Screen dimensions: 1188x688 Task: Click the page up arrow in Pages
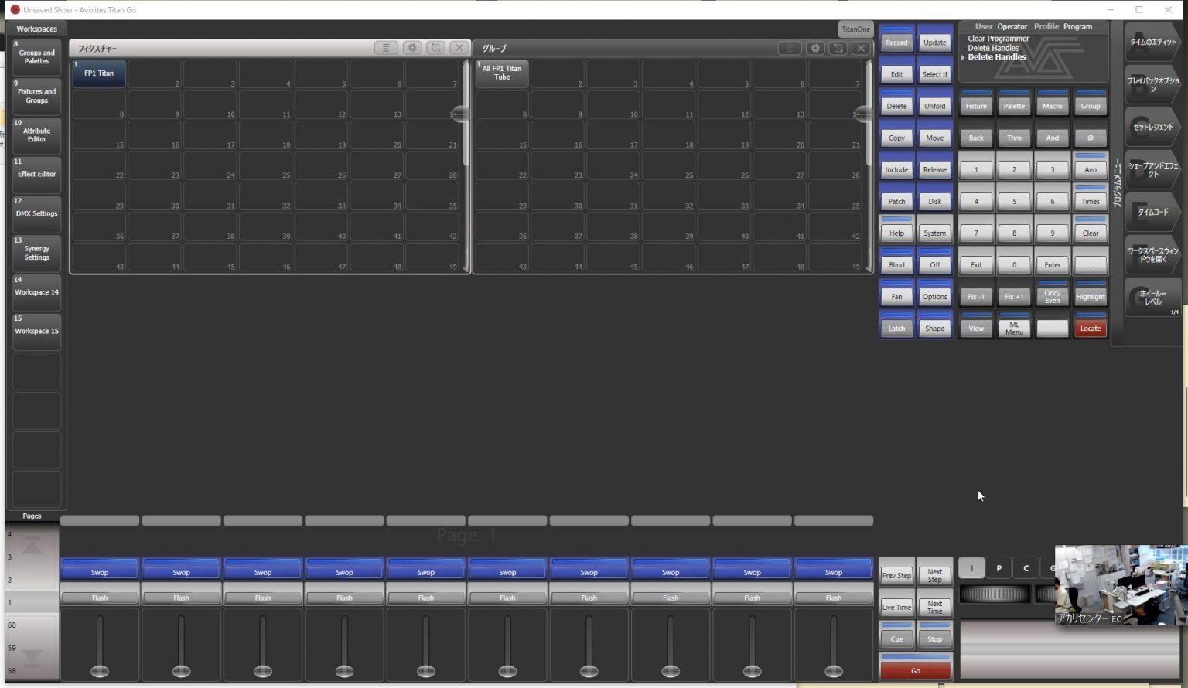(x=32, y=547)
